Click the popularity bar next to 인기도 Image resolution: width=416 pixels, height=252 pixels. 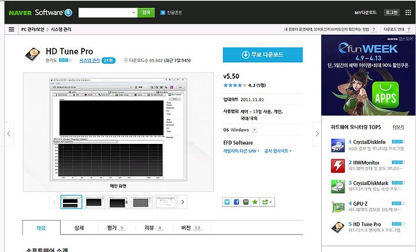[65, 60]
